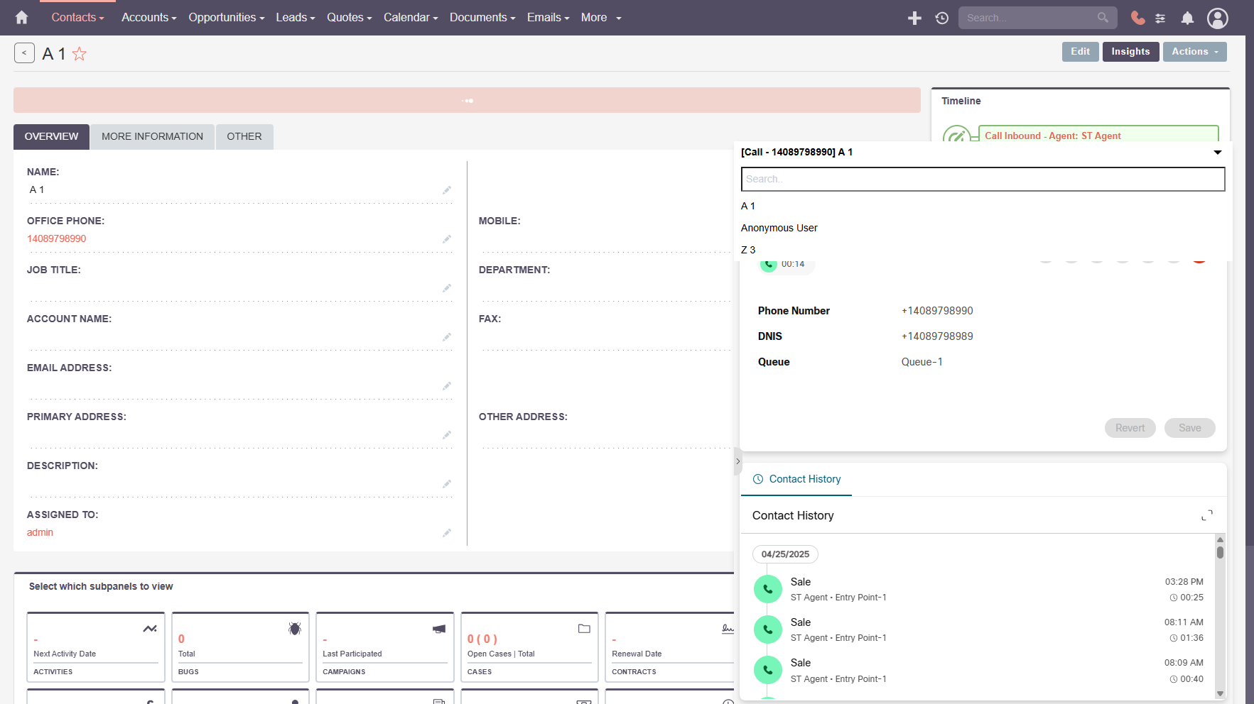Mark contact A 1 as favorite star
Viewport: 1254px width, 704px height.
click(x=80, y=54)
